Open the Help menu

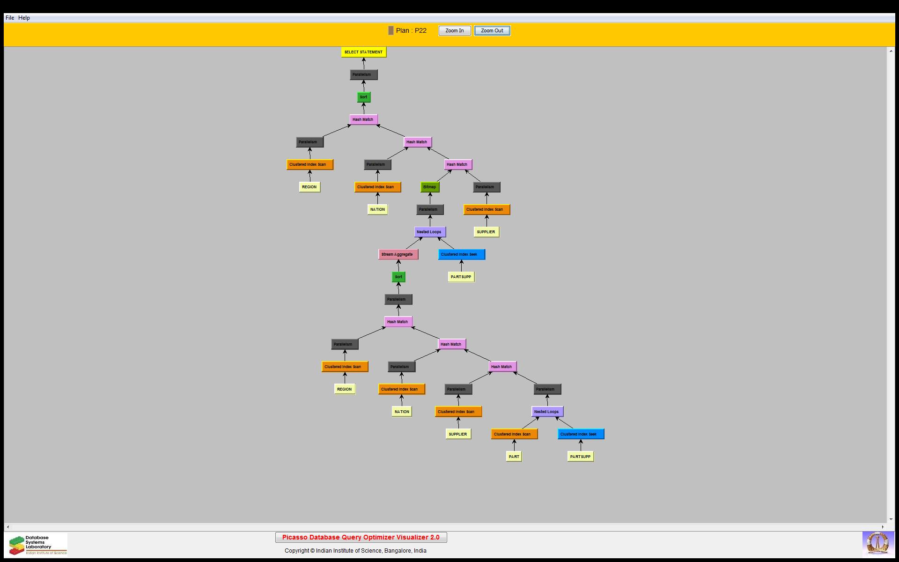[24, 18]
